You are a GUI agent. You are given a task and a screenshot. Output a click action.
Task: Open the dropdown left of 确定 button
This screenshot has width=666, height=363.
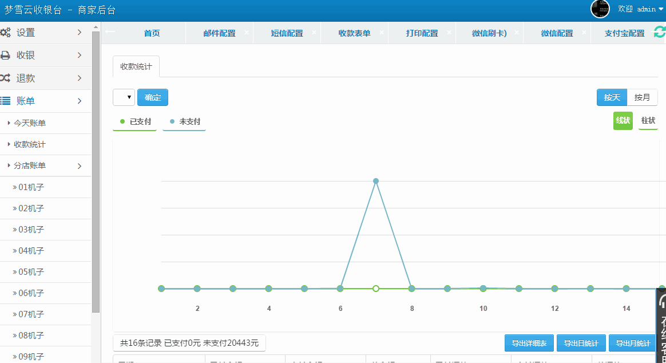pos(124,97)
